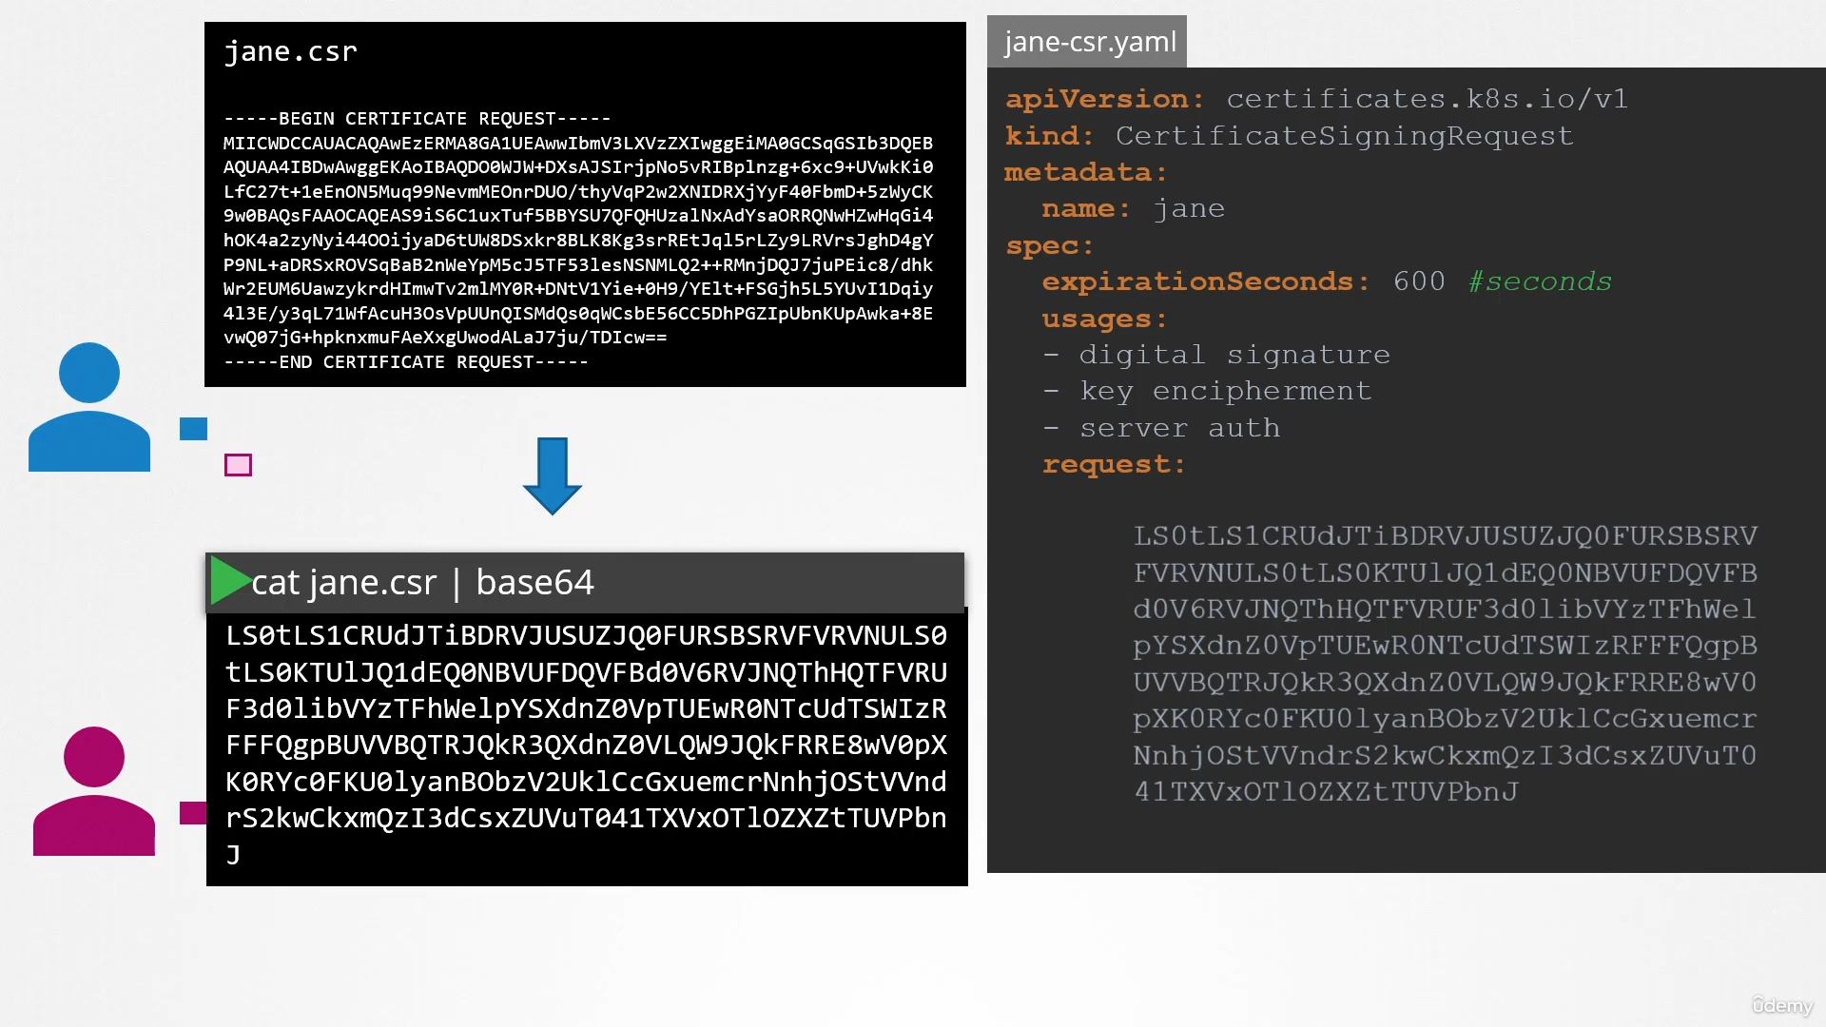Click the BEGIN CERTIFICATE REQUEST header line
This screenshot has height=1027, width=1826.
[x=418, y=119]
